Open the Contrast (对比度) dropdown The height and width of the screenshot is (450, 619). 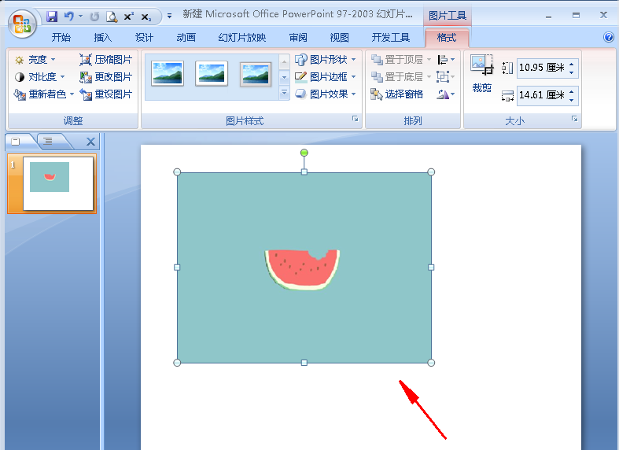39,77
